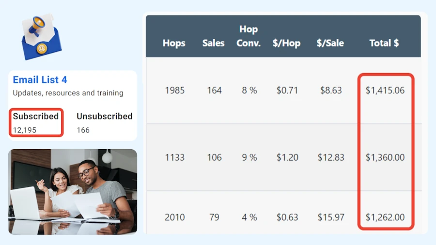
Task: Select the $1,415.06 total cell
Action: click(385, 90)
